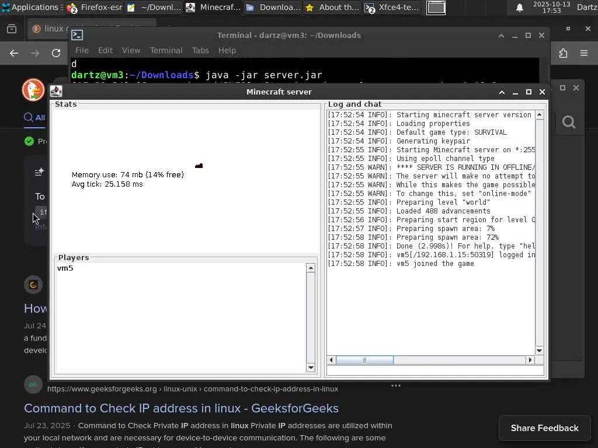
Task: Click the log panel scroll up arrow
Action: (539, 115)
